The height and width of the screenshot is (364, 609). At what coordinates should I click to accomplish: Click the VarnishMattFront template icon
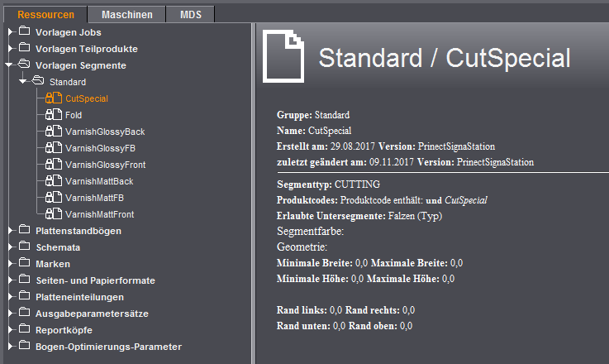[53, 213]
